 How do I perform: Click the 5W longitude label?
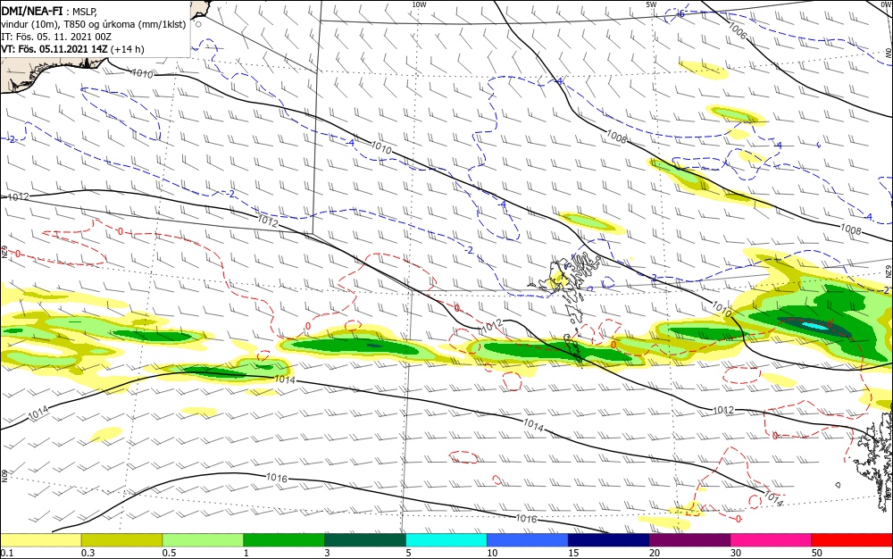[651, 4]
